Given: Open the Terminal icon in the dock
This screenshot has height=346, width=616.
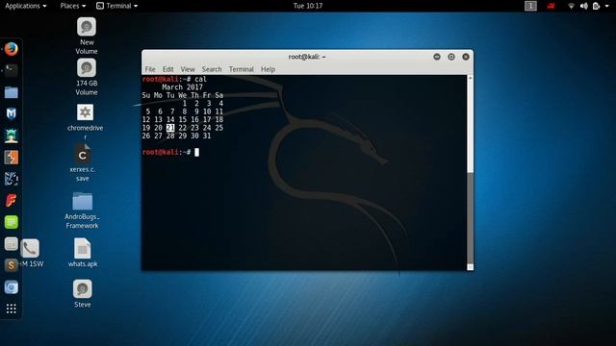Looking at the screenshot, I should click(11, 70).
